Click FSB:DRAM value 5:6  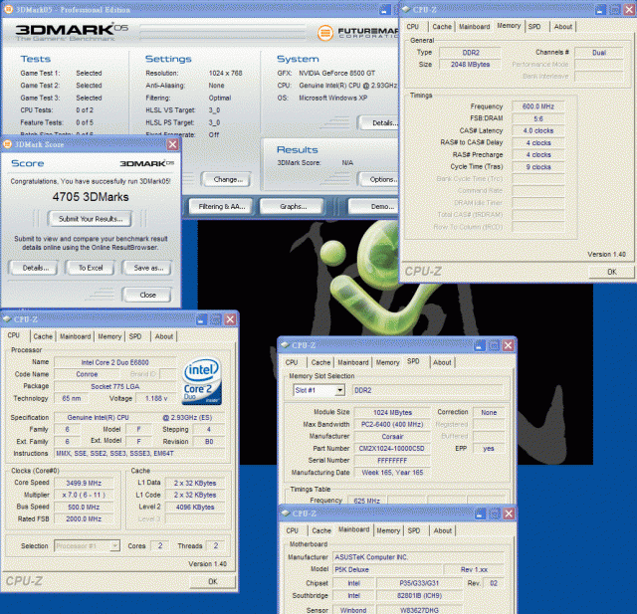coord(537,118)
